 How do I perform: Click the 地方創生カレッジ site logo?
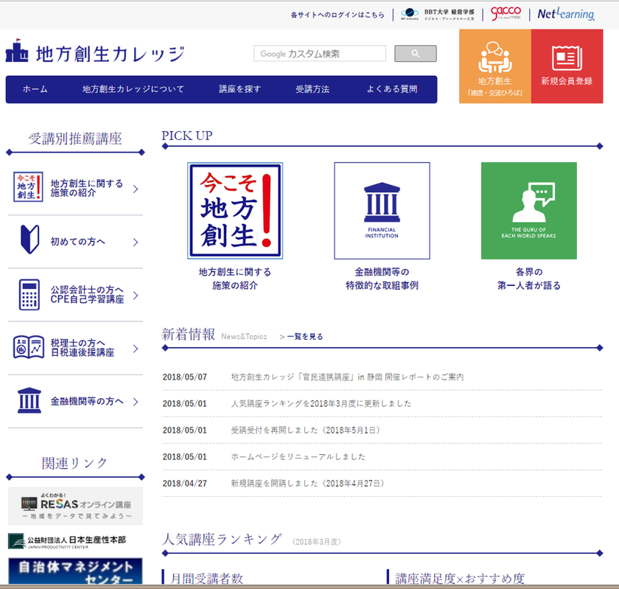tap(95, 52)
